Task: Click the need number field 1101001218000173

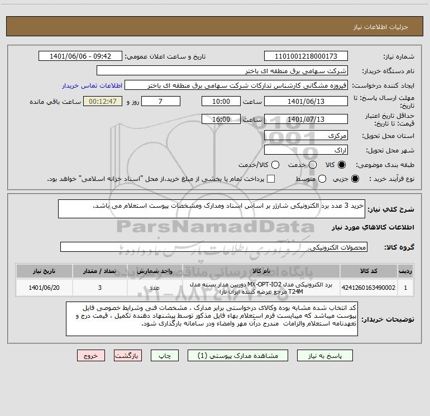Action: pyautogui.click(x=306, y=56)
